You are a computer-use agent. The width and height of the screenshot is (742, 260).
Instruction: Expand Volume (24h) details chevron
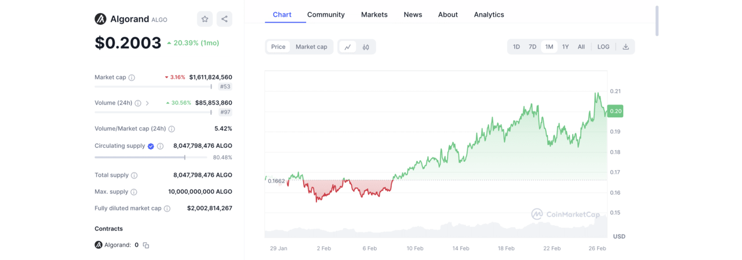(147, 103)
